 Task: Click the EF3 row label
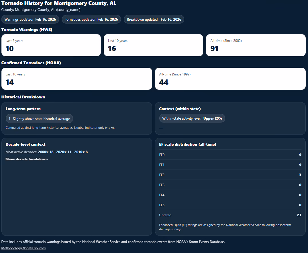pos(162,185)
